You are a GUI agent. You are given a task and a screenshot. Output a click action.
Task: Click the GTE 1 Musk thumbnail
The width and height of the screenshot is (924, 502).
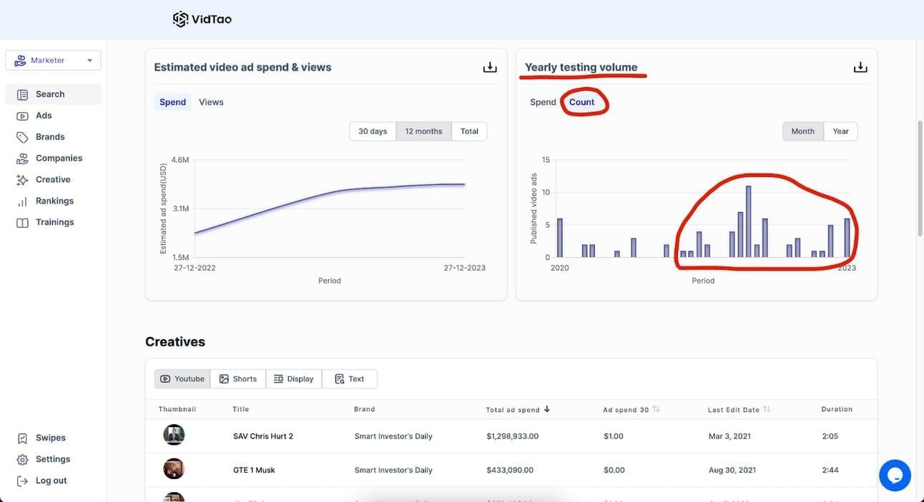(x=174, y=469)
